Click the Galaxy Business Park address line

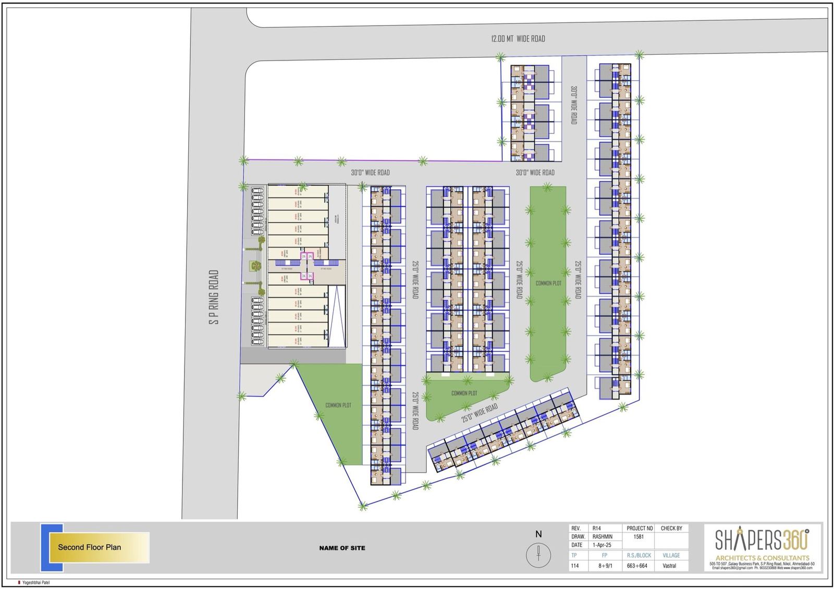762,563
